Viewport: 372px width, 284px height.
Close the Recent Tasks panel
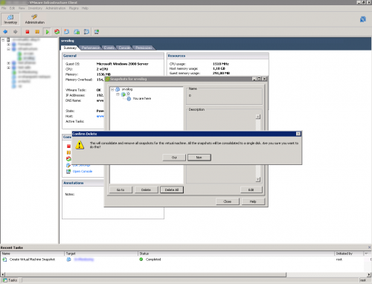tap(369, 248)
